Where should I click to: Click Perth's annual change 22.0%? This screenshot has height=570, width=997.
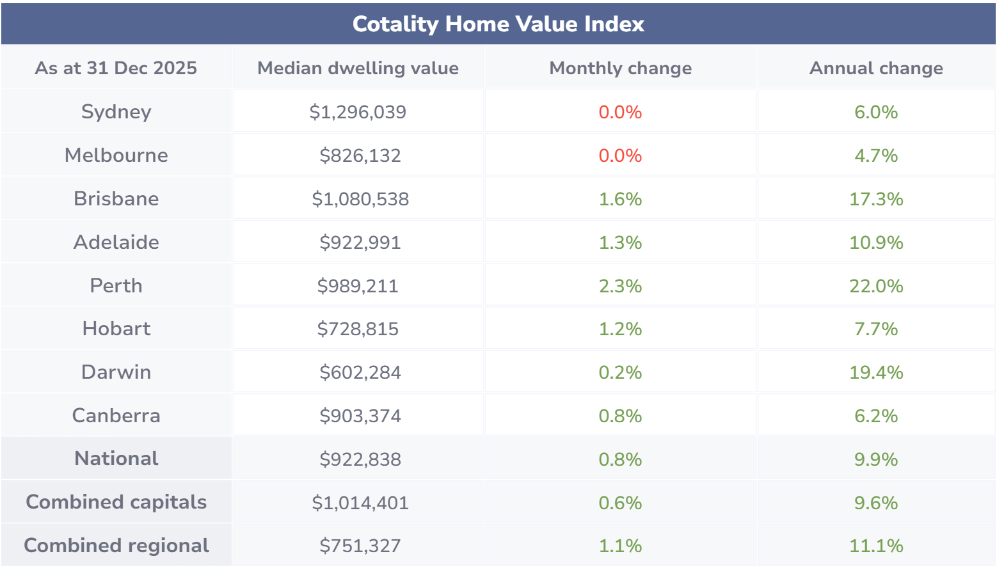(875, 286)
